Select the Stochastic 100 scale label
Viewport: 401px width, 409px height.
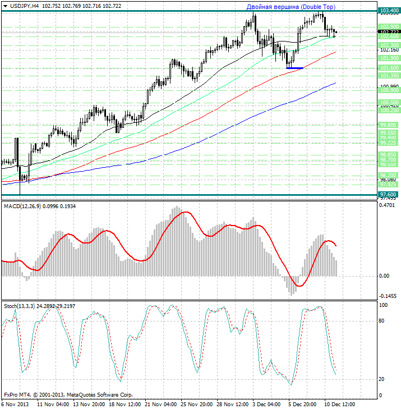[383, 305]
